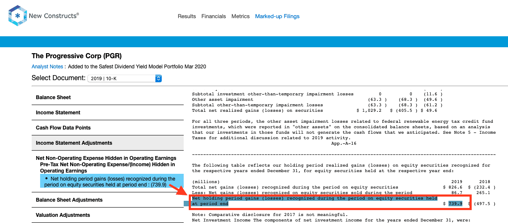
Task: Click the 86.7 value
Action: (456, 193)
